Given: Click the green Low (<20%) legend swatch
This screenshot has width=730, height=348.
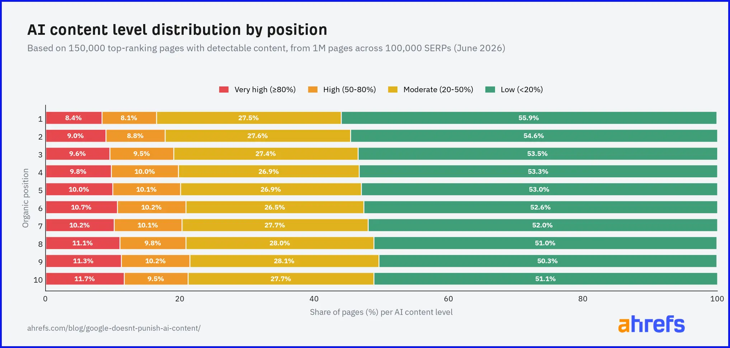Looking at the screenshot, I should pyautogui.click(x=490, y=90).
